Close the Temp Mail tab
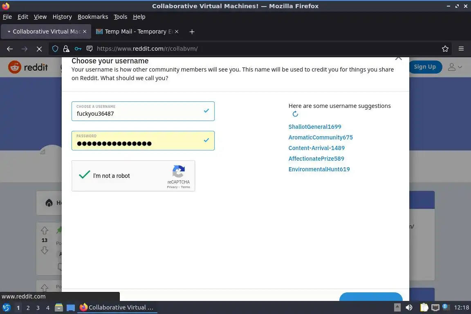 click(x=177, y=31)
